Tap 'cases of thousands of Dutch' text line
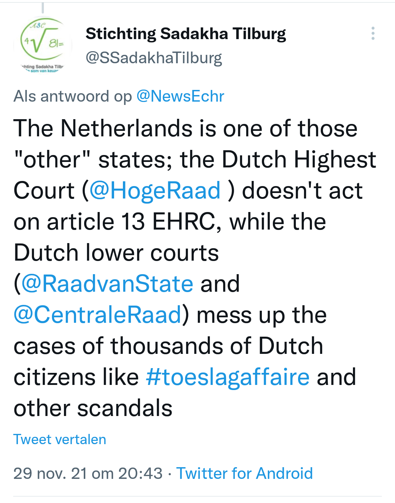 point(168,346)
